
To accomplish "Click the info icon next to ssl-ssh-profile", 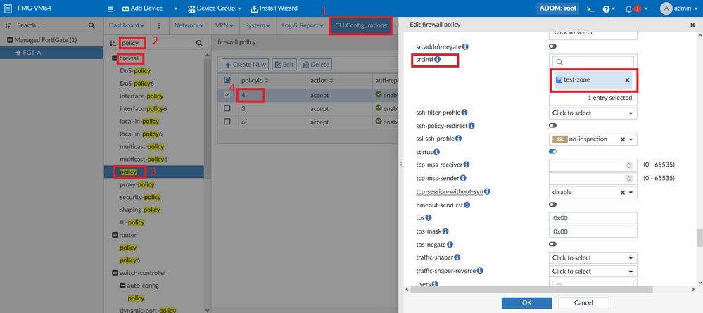I will click(x=458, y=139).
